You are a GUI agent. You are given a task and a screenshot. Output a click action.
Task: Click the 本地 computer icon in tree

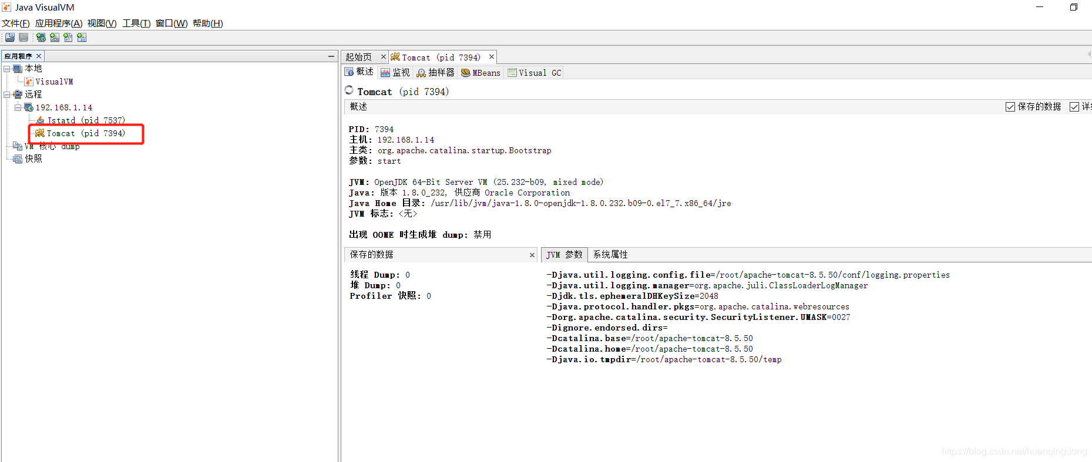click(x=18, y=69)
